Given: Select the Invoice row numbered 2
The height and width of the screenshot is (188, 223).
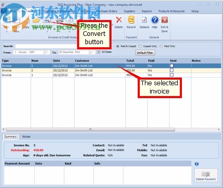Looking at the screenshot, I should [111, 70].
